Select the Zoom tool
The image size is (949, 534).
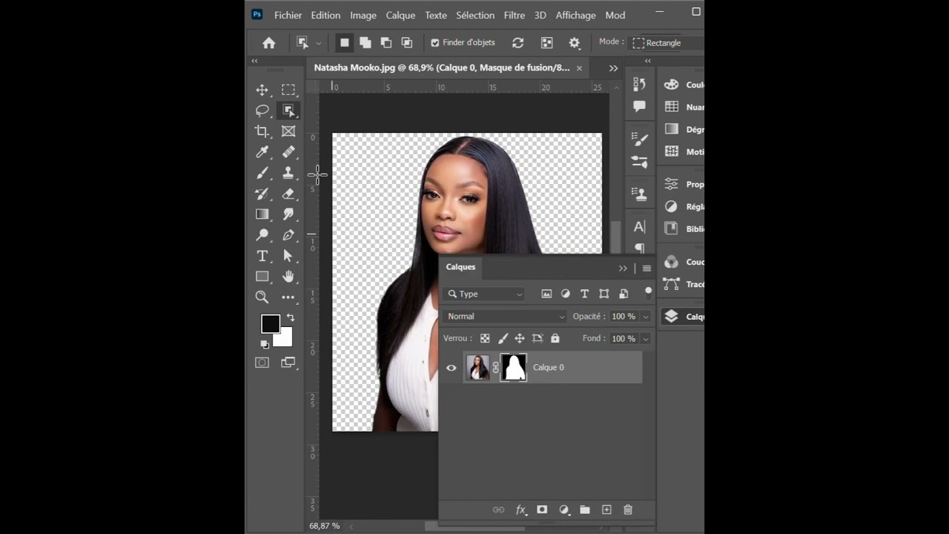click(262, 297)
